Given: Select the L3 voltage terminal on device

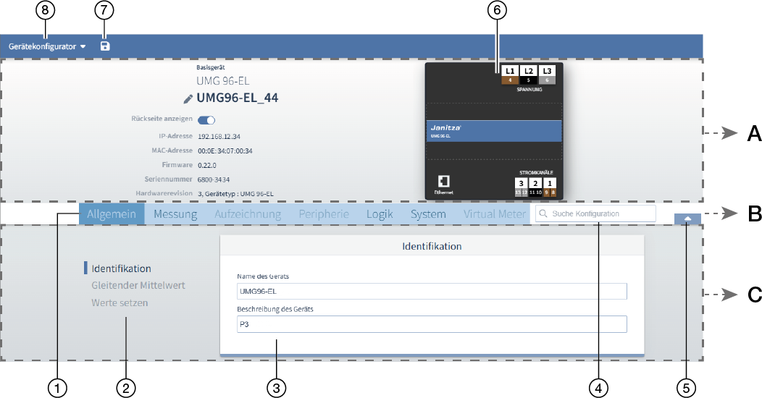Looking at the screenshot, I should point(548,72).
